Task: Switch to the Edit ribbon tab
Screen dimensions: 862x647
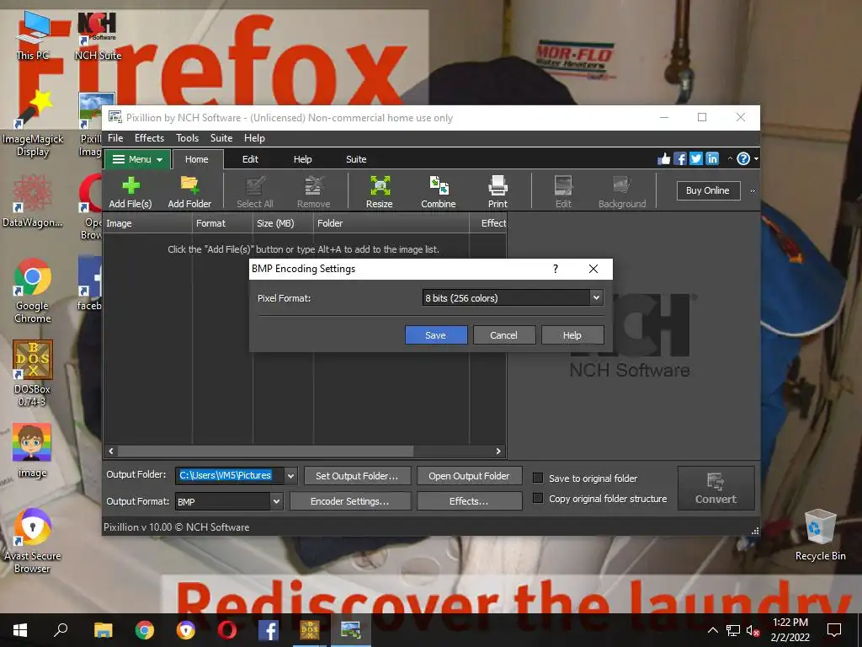Action: (x=250, y=159)
